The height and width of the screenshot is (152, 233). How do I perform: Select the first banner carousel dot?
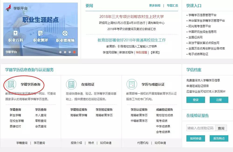pyautogui.click(x=60, y=52)
